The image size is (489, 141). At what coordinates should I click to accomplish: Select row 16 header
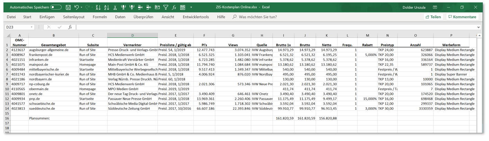pos(8,118)
